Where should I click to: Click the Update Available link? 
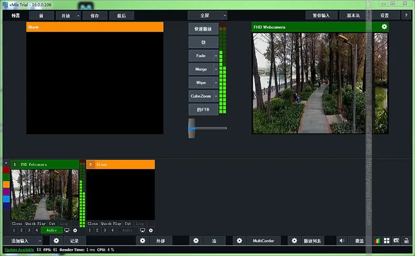pyautogui.click(x=19, y=250)
